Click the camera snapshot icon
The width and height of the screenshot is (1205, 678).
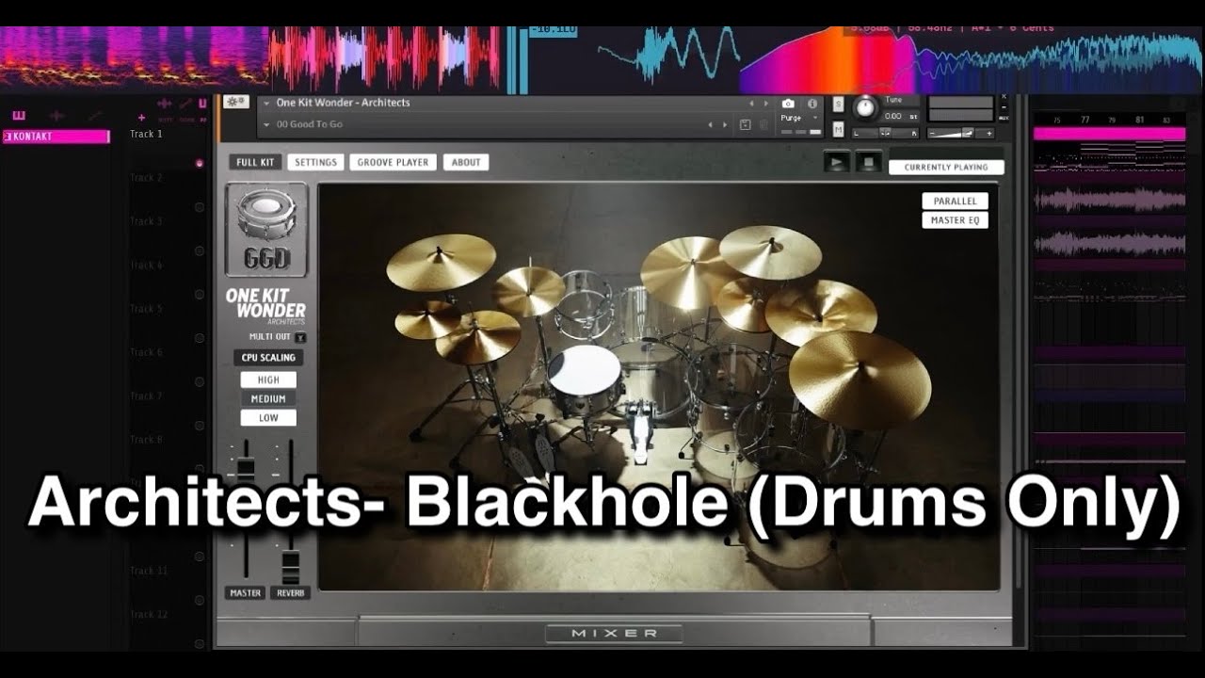coord(788,104)
